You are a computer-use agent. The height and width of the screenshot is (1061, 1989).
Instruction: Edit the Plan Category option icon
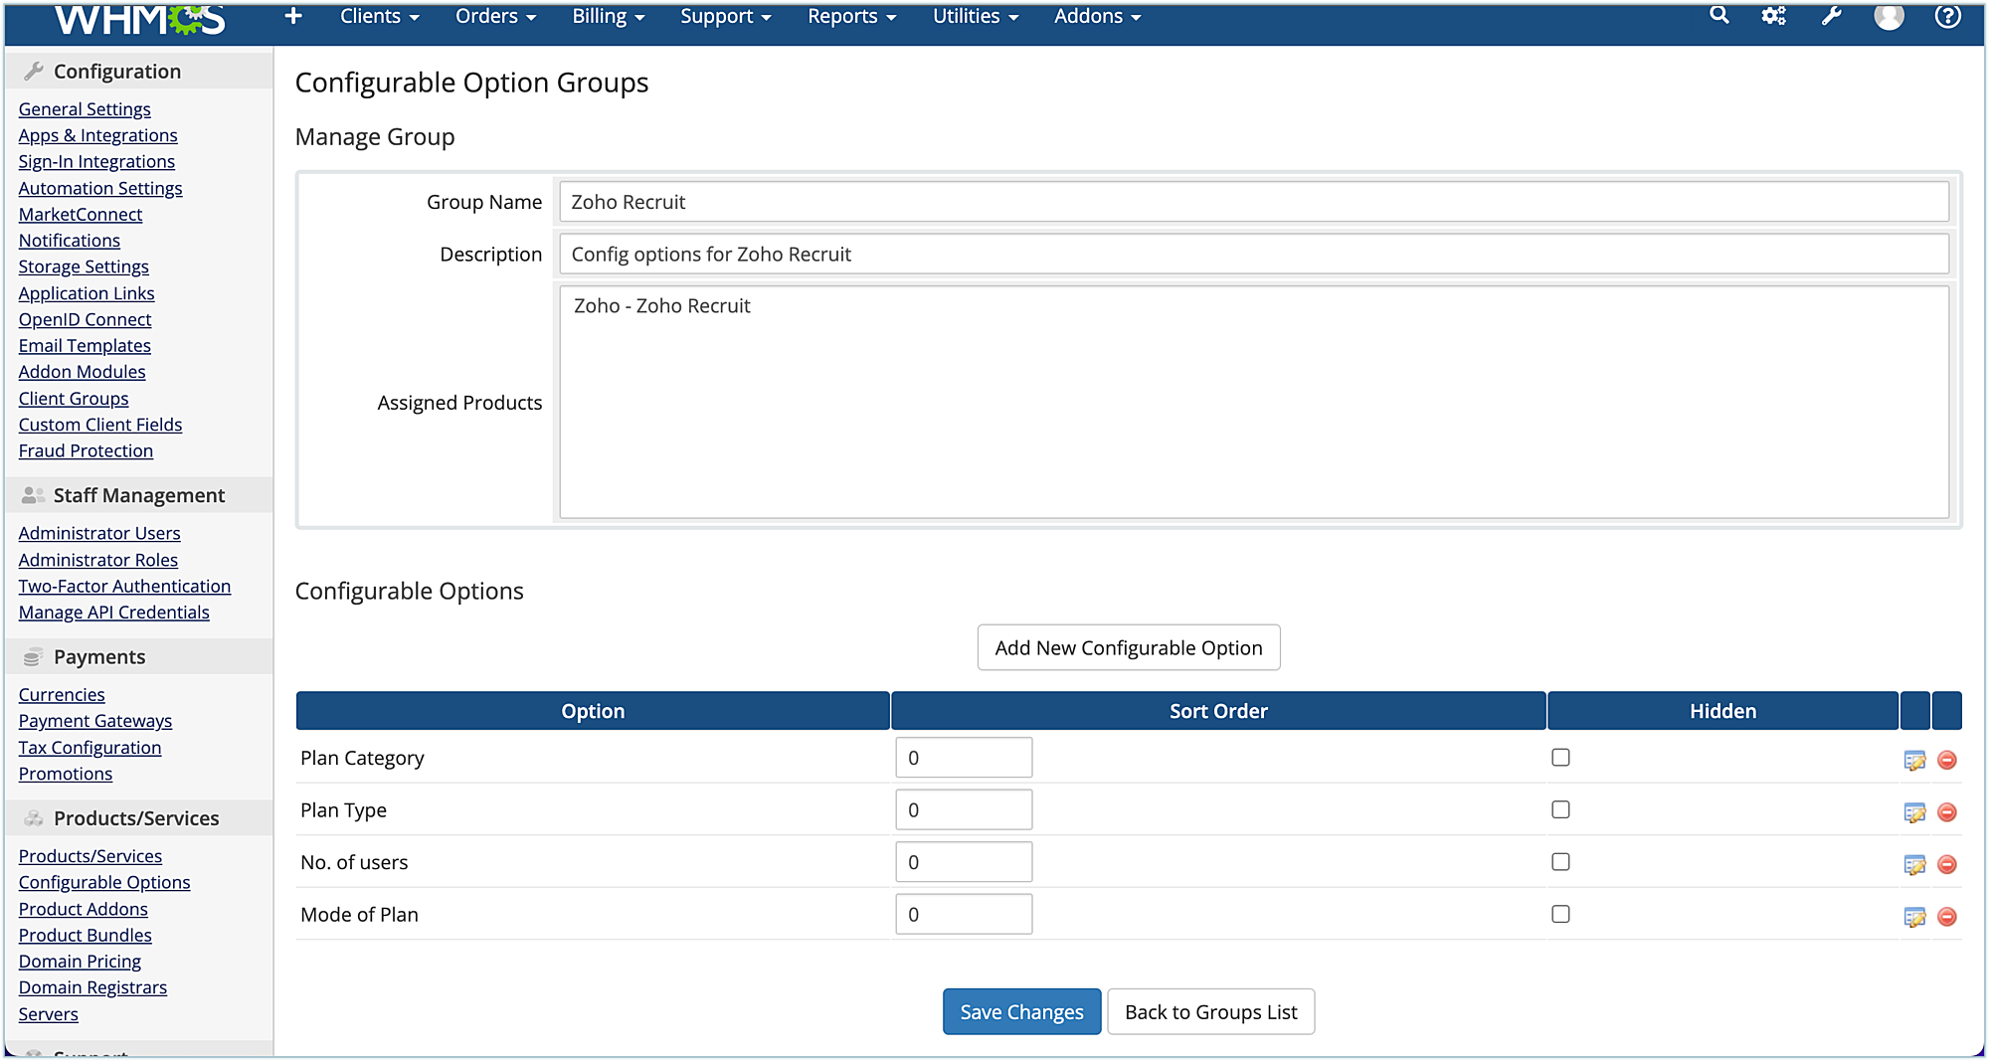pos(1914,761)
